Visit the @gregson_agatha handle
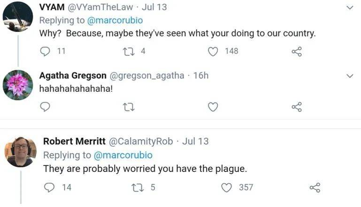The width and height of the screenshot is (361, 207). coord(147,76)
